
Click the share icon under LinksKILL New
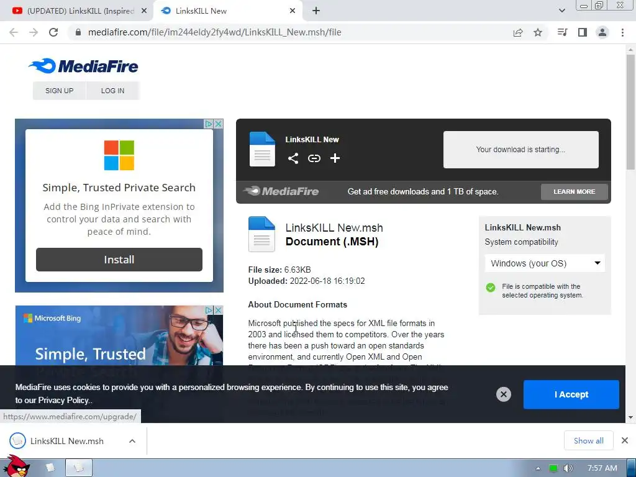[x=293, y=158]
